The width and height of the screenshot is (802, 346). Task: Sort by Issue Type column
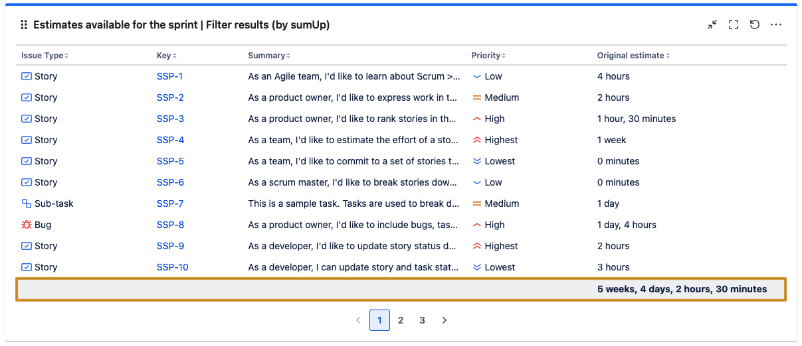(45, 56)
